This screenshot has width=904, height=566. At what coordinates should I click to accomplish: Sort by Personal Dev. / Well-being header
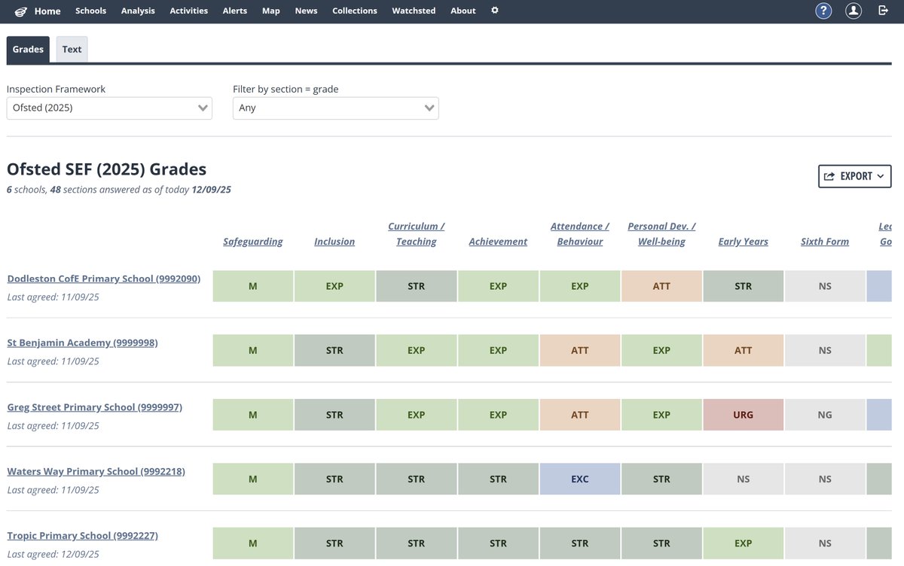(x=661, y=234)
